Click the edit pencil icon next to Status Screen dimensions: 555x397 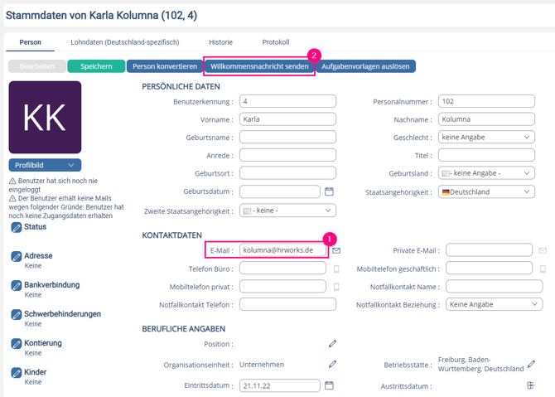(17, 227)
